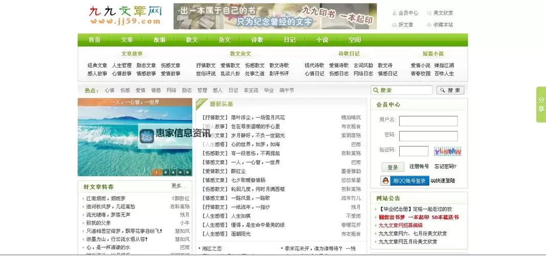This screenshot has height=256, width=546.
Task: Click the 登录 button
Action: tap(393, 167)
